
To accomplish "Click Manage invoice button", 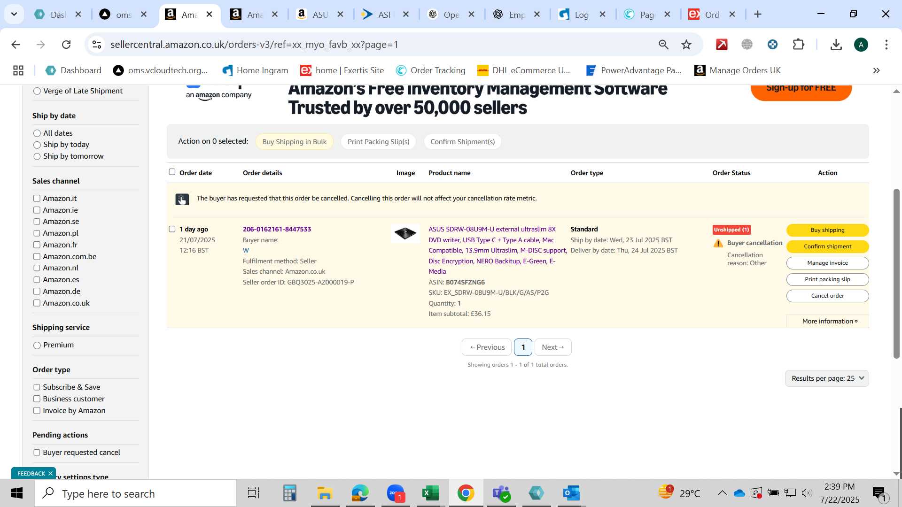I will coord(827,263).
